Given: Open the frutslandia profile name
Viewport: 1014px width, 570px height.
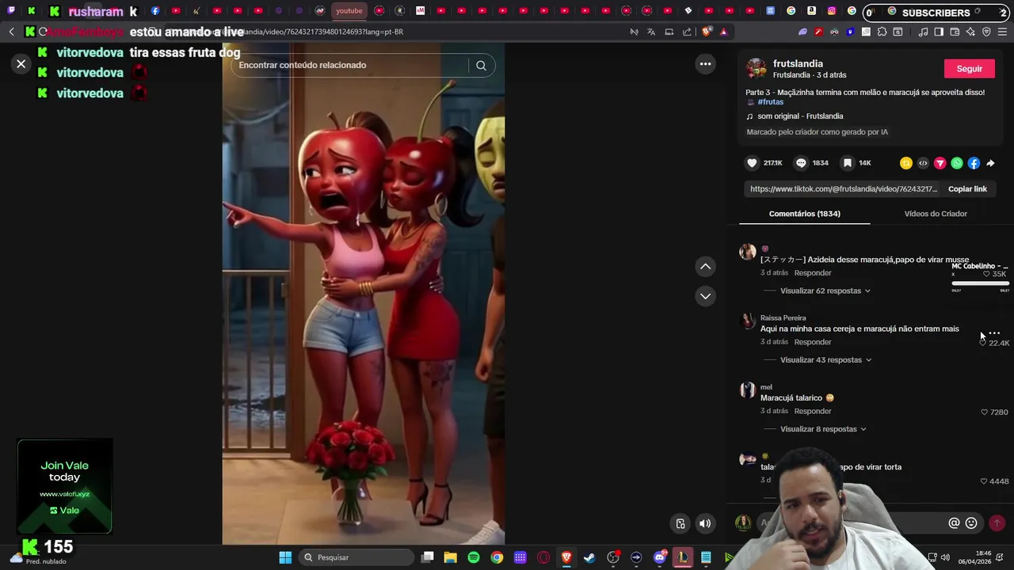Looking at the screenshot, I should [798, 63].
